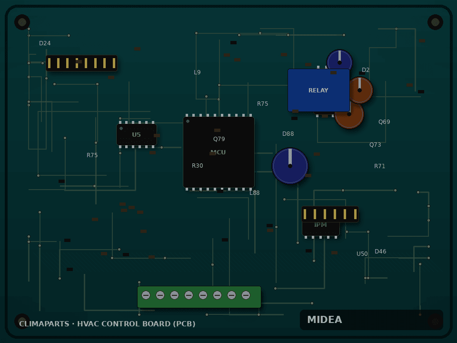Image resolution: width=457 pixels, height=343 pixels.
Task: Click the D2 designator label
Action: pos(366,70)
